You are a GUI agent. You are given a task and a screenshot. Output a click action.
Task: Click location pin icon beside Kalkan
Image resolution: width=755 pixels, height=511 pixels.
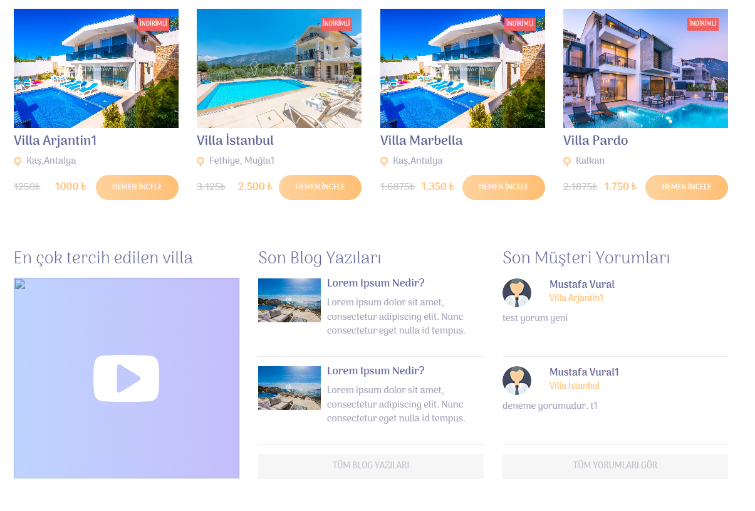click(x=567, y=162)
